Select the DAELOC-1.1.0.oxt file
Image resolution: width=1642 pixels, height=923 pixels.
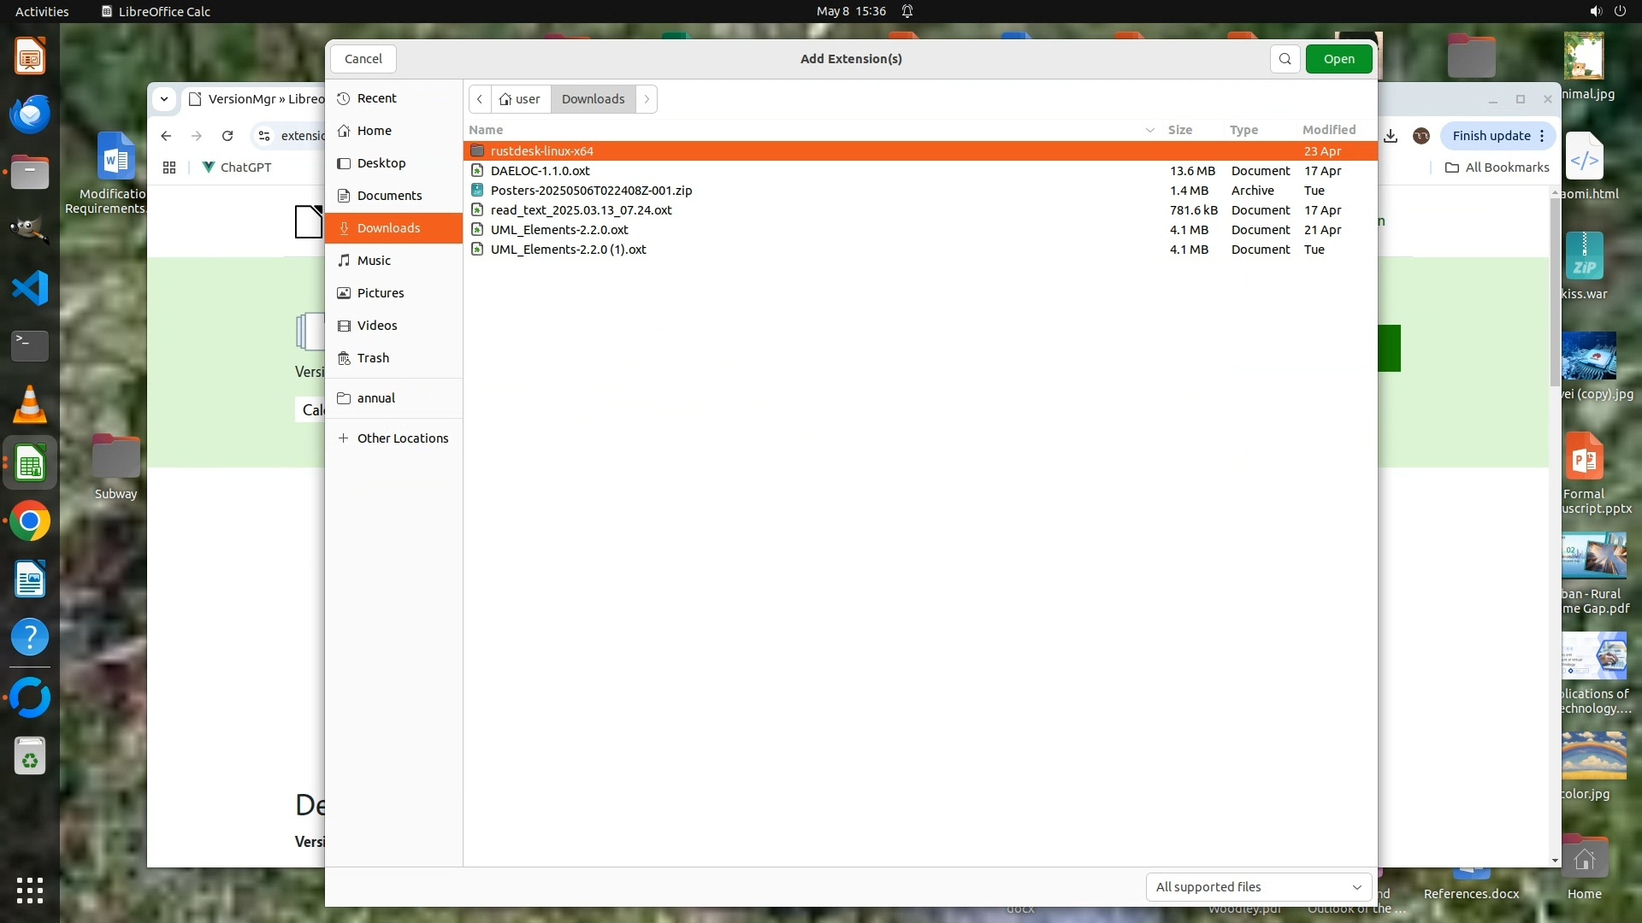[540, 171]
